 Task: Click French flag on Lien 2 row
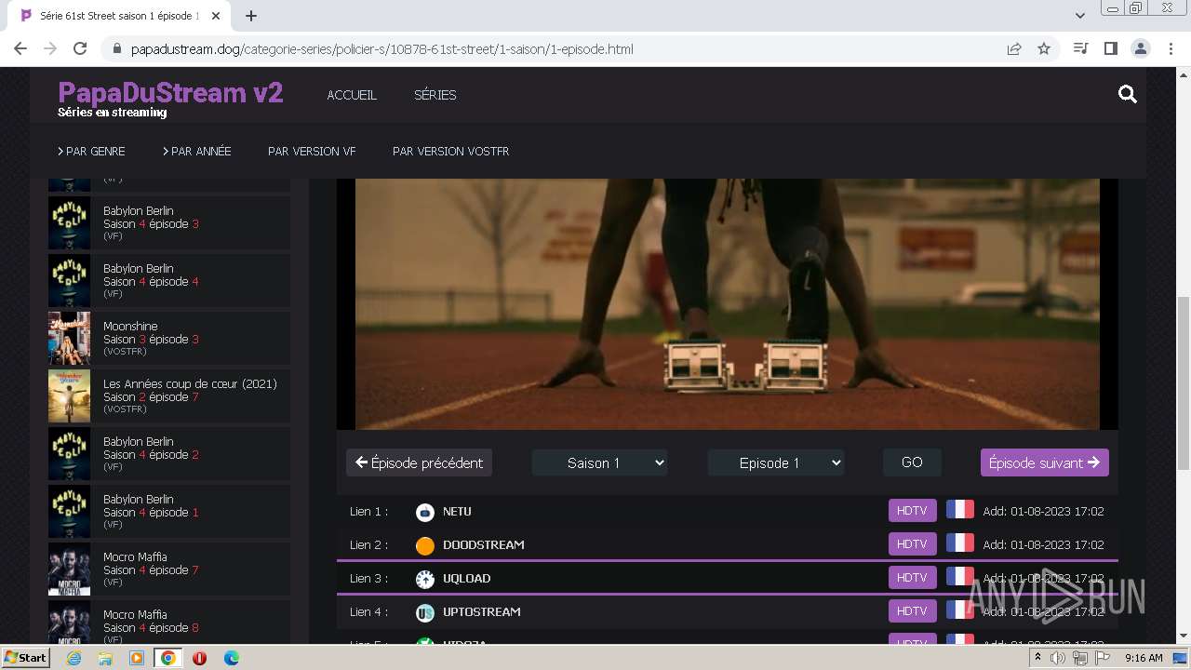pos(960,543)
